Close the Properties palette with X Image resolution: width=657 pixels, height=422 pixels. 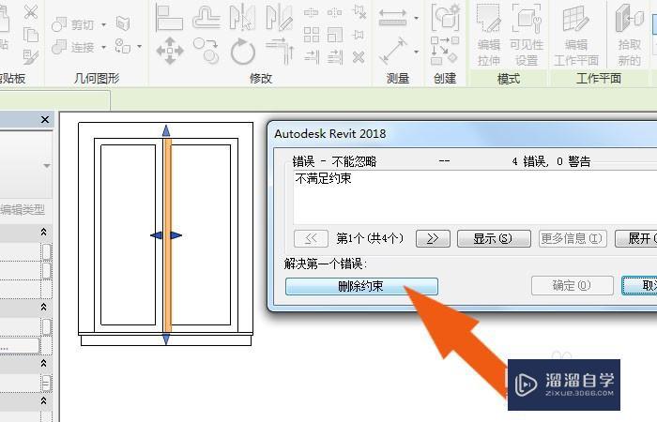coord(45,120)
